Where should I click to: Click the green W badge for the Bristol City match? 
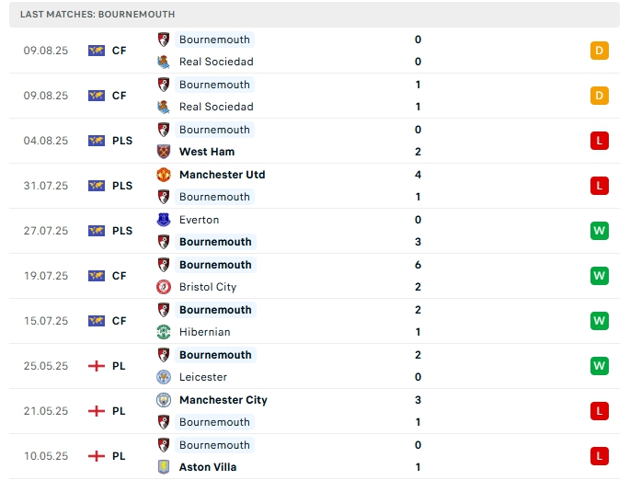600,276
